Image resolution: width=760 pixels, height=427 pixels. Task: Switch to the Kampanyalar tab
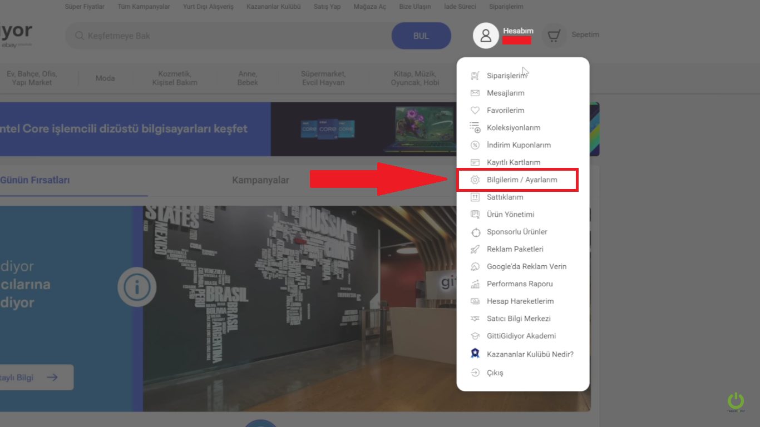coord(260,180)
